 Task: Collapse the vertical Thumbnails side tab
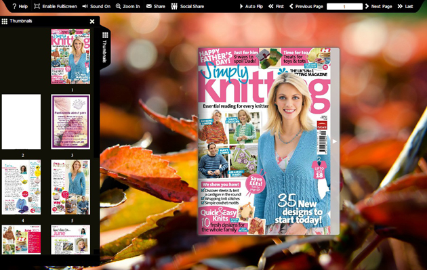click(105, 47)
